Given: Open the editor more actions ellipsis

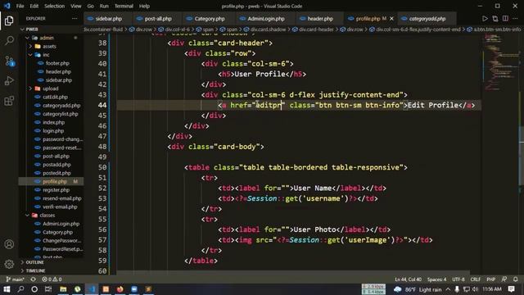Looking at the screenshot, I should 515,19.
